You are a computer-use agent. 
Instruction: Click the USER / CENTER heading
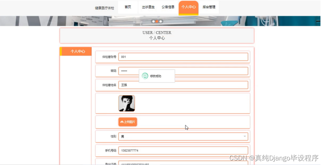157,33
